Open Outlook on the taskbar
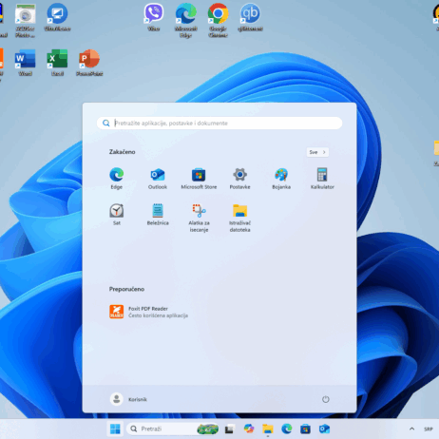Image resolution: width=439 pixels, height=439 pixels. click(x=324, y=429)
